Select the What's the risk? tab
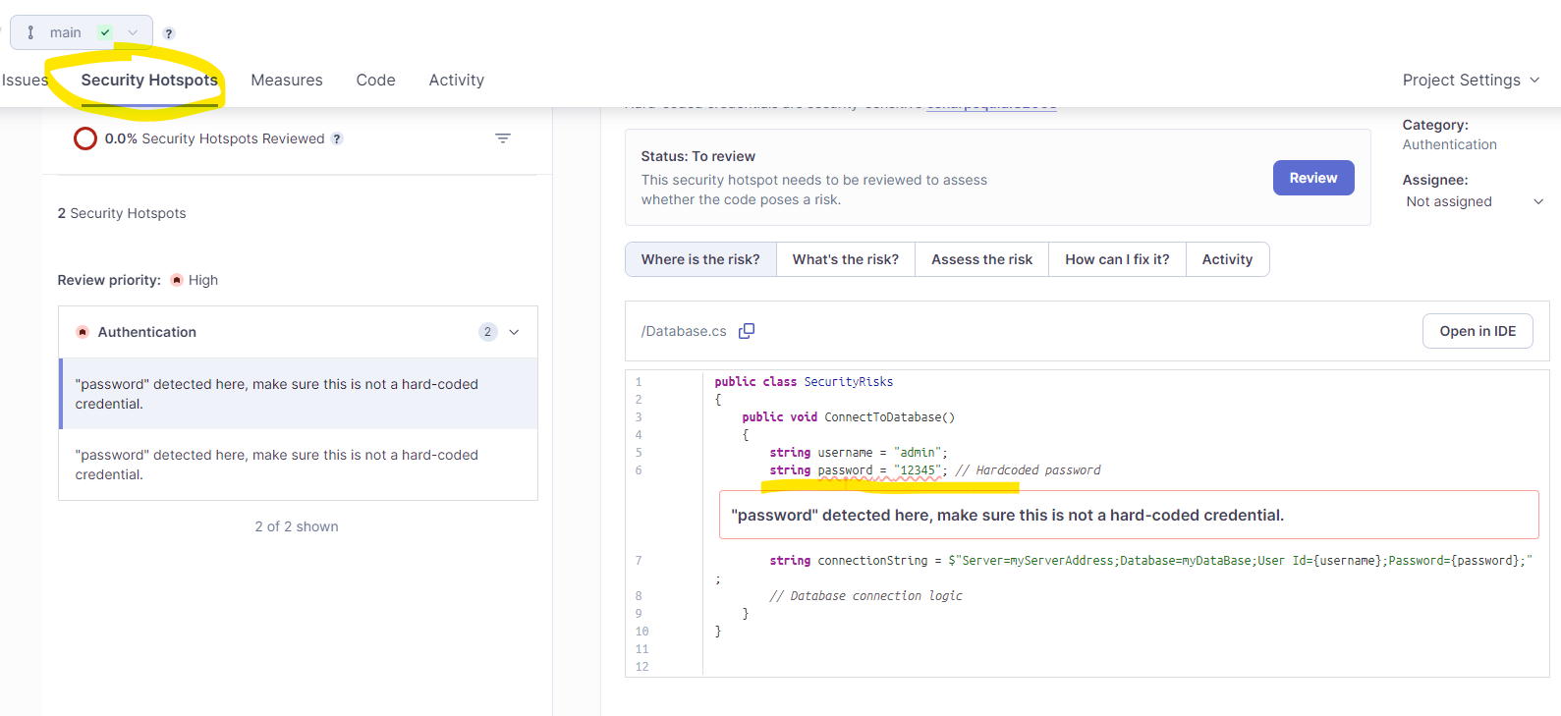The image size is (1561, 716). [845, 259]
